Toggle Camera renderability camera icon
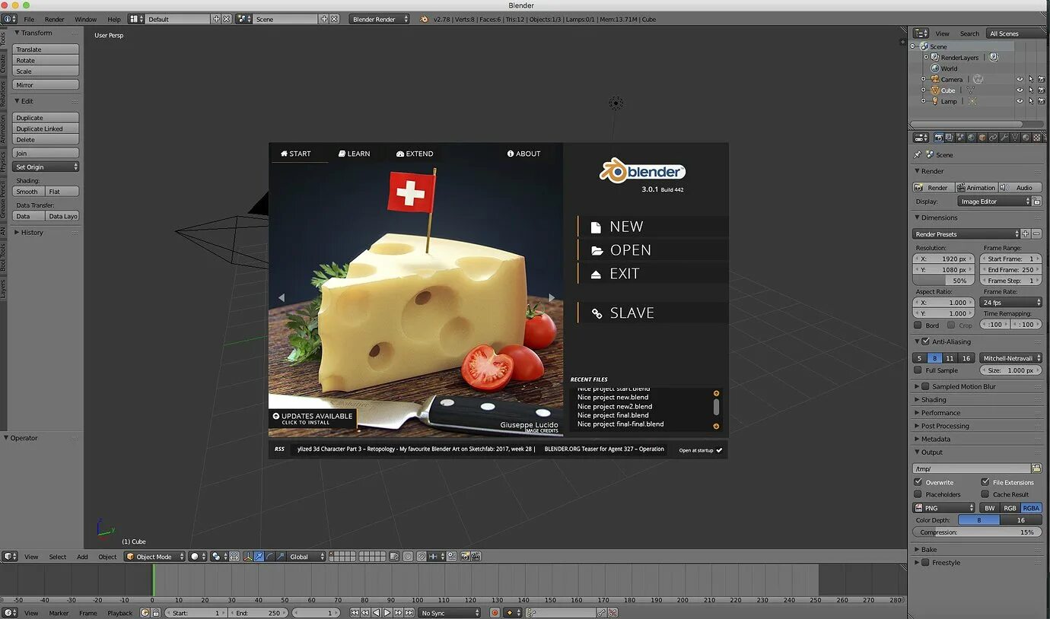1050x619 pixels. click(x=1041, y=79)
